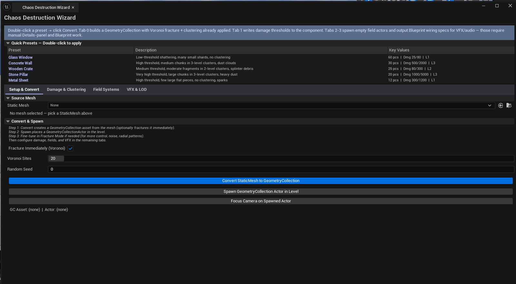This screenshot has width=516, height=284.
Task: Click the 'Very high threshold, large chunks' description
Action: (x=187, y=75)
